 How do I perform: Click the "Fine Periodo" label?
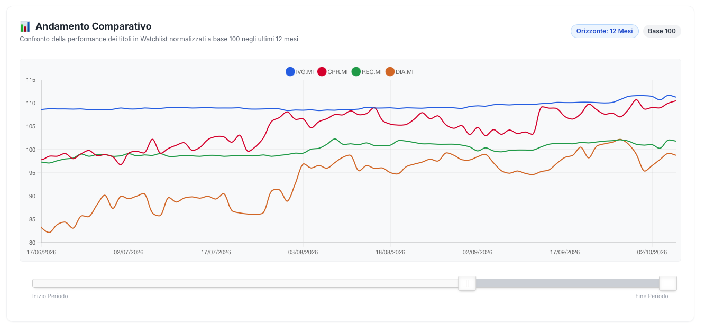pos(652,296)
